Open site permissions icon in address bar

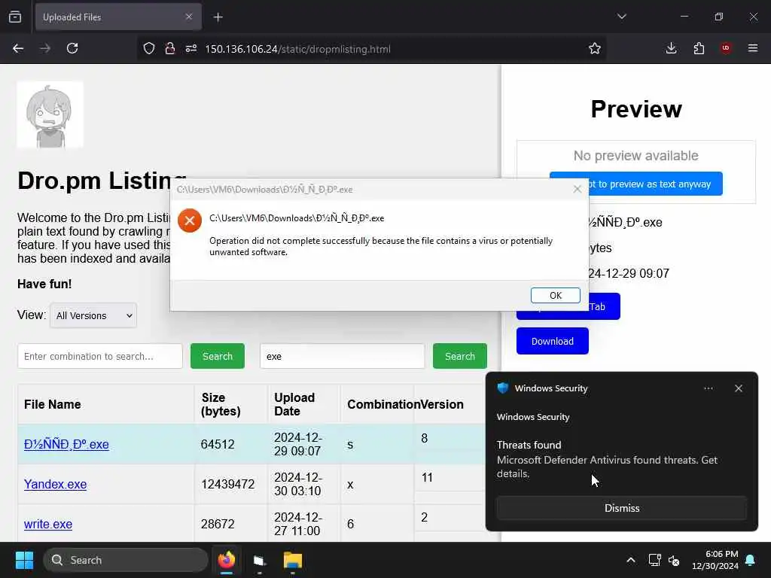191,48
